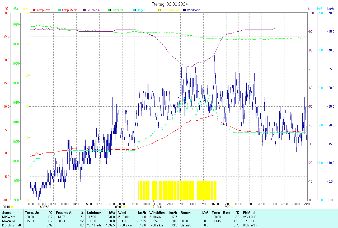
Task: Click the purple Feuchte A. legend swatch
Action: (x=84, y=10)
